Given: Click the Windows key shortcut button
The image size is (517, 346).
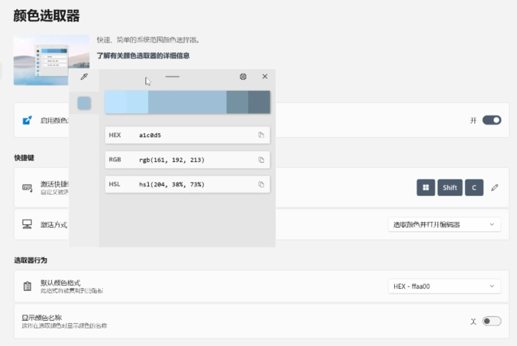Looking at the screenshot, I should (426, 188).
